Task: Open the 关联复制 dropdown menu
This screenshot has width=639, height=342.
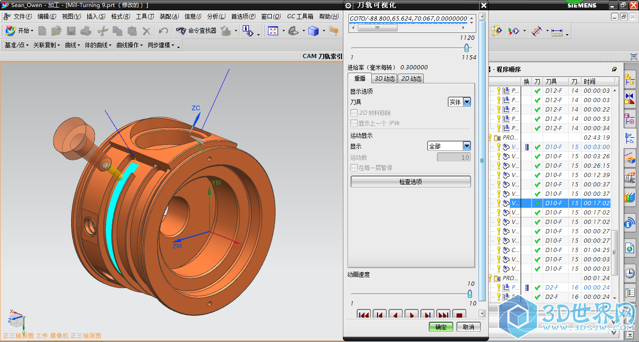Action: pos(46,45)
